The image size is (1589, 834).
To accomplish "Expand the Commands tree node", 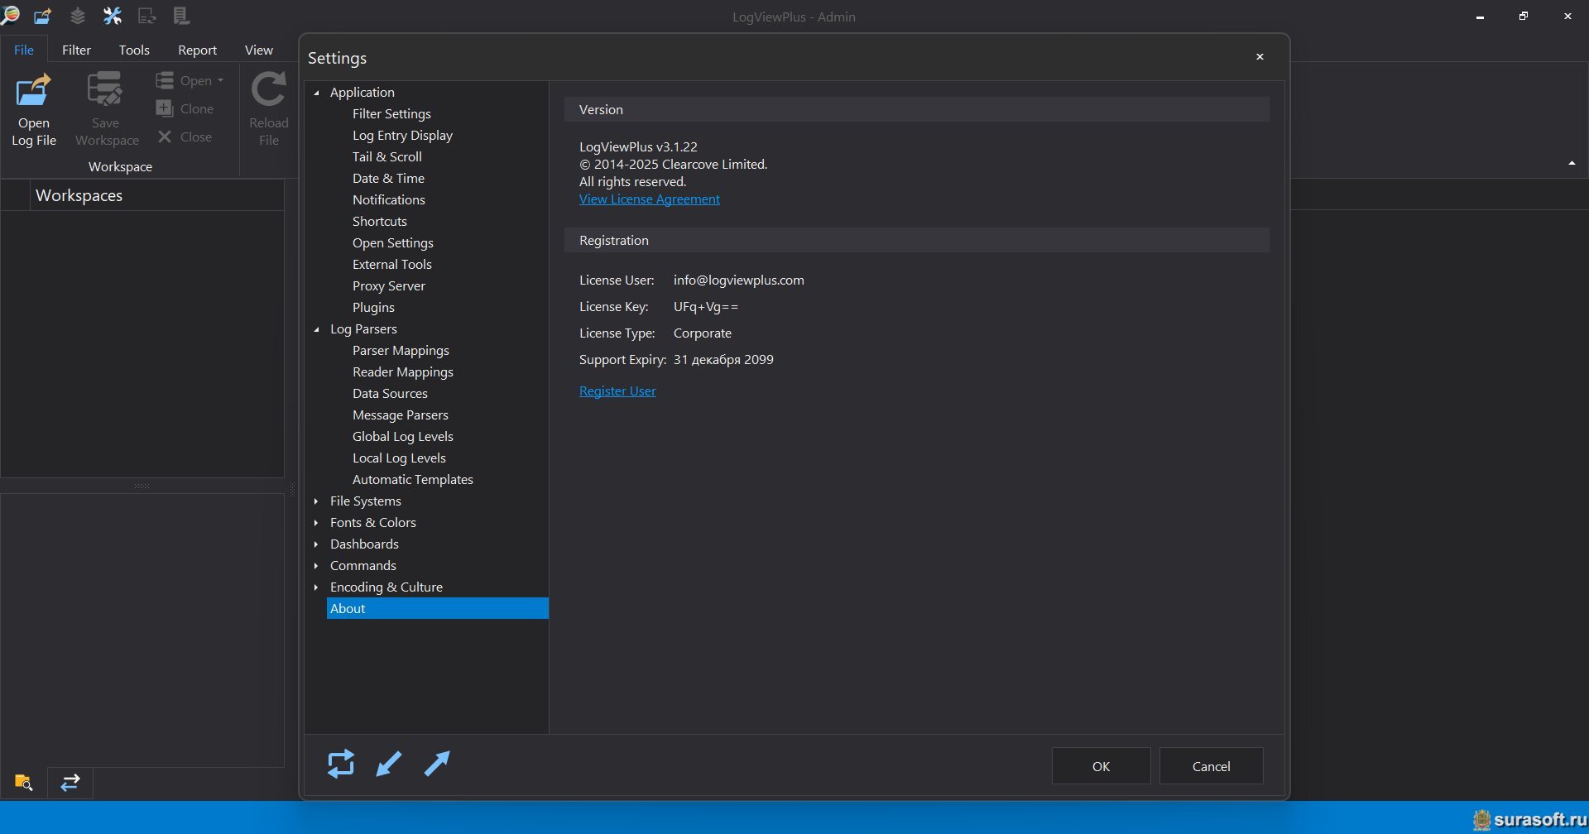I will click(316, 566).
